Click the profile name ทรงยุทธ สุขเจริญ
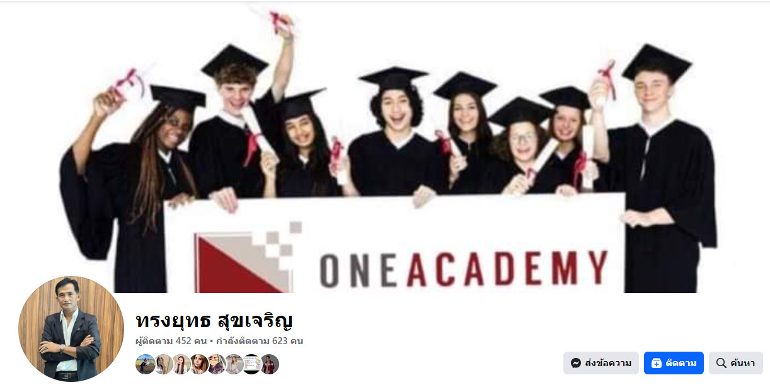Image resolution: width=770 pixels, height=392 pixels. pyautogui.click(x=214, y=320)
